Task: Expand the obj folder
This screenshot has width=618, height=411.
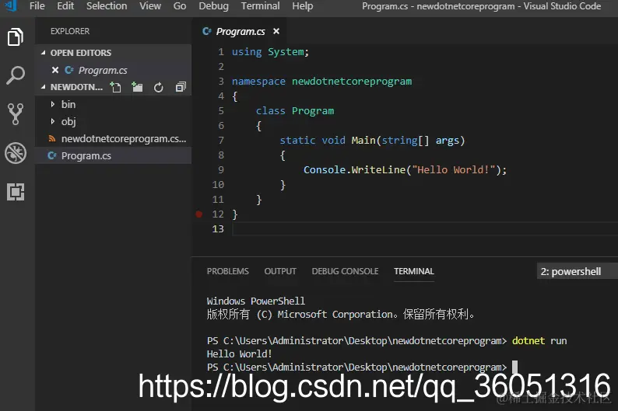Action: coord(52,121)
